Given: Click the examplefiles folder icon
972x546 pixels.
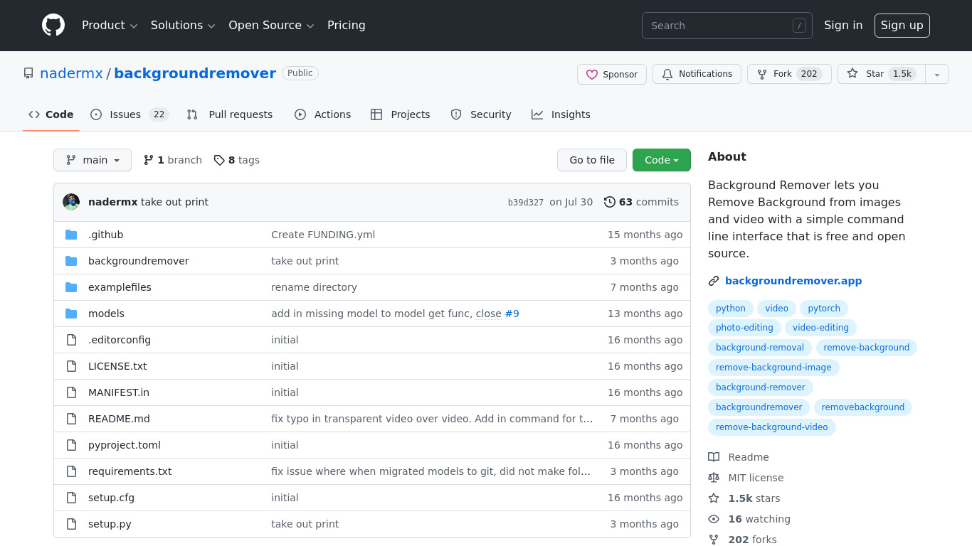Looking at the screenshot, I should [71, 287].
